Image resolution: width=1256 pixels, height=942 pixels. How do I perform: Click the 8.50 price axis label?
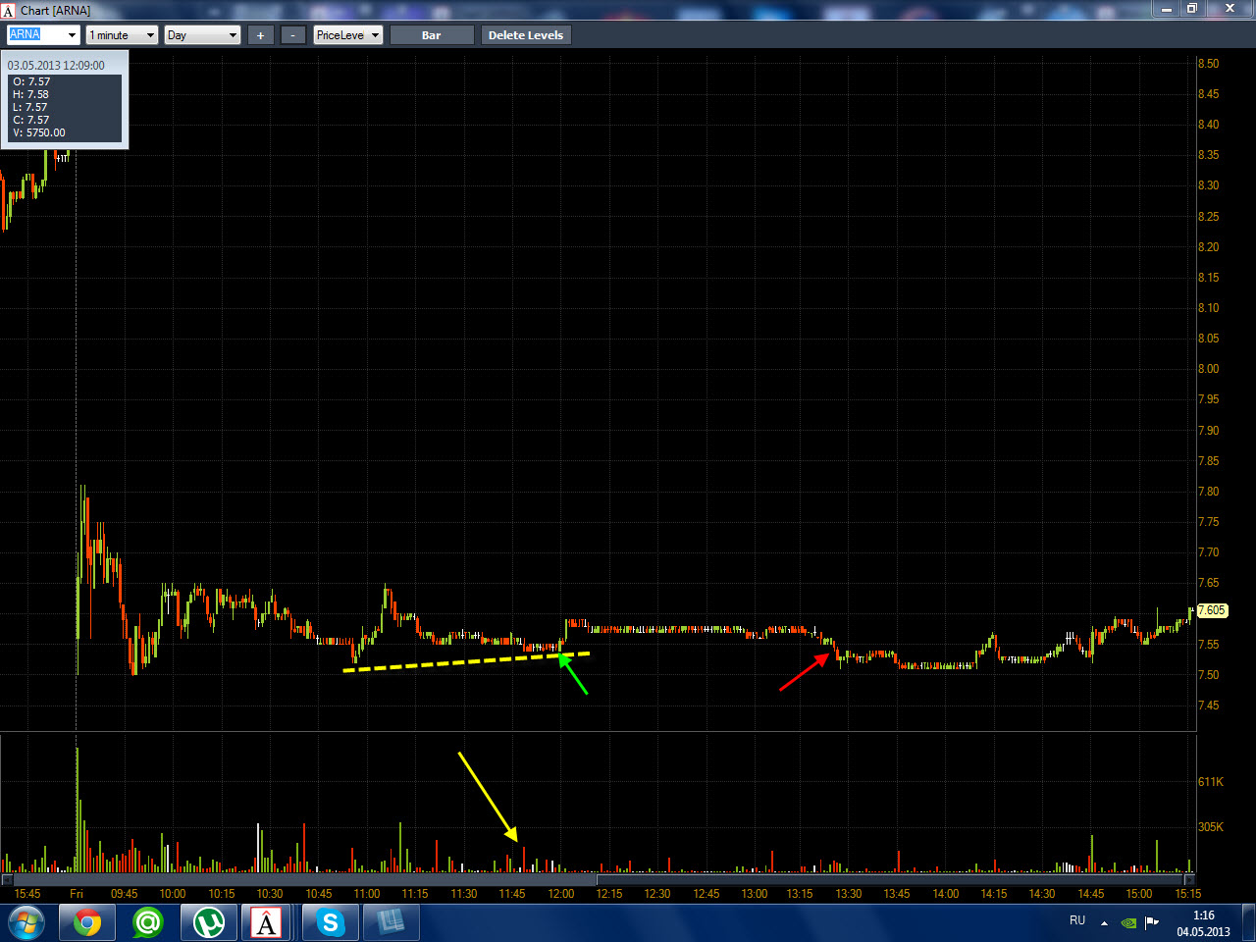(1208, 64)
